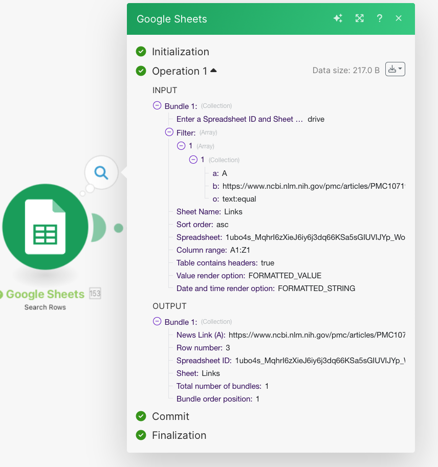
Task: Click the Google Sheets module circle
Action: coord(46,227)
